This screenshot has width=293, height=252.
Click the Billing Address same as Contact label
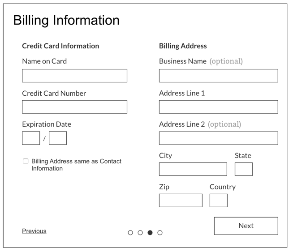76,165
